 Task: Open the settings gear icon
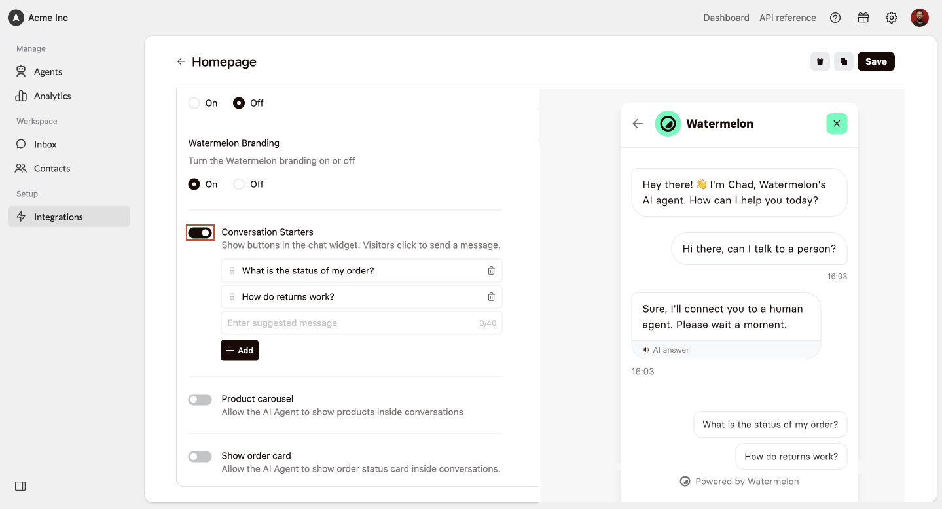[892, 18]
